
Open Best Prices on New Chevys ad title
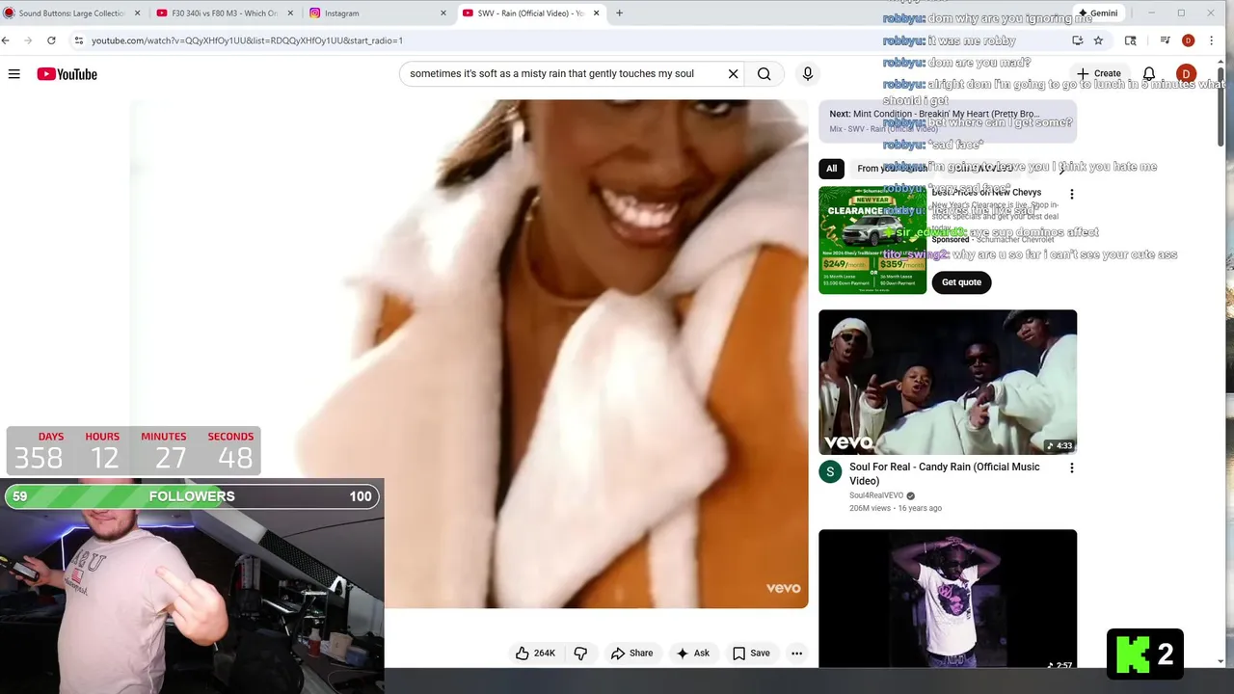click(x=985, y=192)
